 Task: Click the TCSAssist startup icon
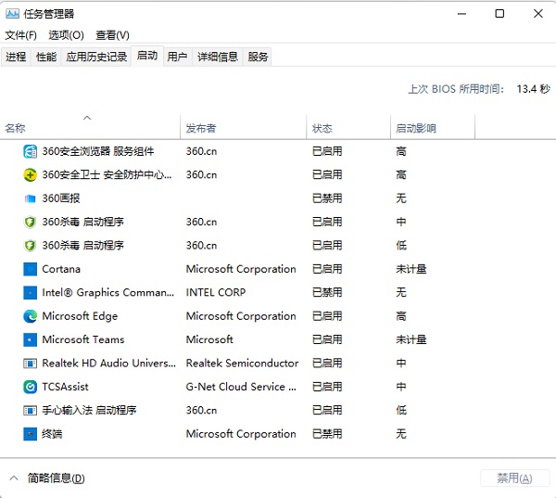pyautogui.click(x=30, y=387)
